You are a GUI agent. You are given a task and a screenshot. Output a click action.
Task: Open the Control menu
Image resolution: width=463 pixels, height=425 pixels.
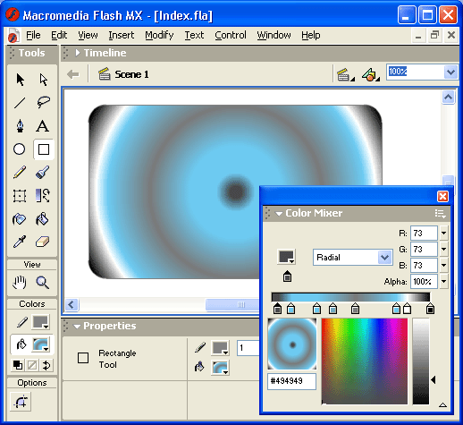(231, 35)
